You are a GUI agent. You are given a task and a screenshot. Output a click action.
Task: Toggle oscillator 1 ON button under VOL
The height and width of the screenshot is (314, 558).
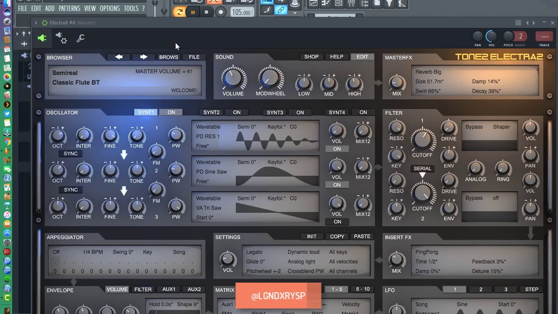click(337, 149)
